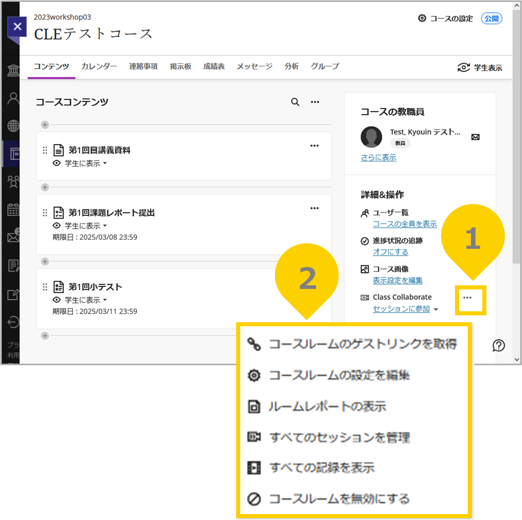The image size is (522, 520).
Task: Open more options for 第1回課題レポート提出
Action: [x=315, y=208]
